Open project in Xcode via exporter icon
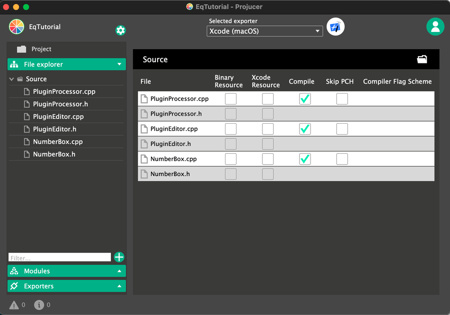450x315 pixels. 335,27
